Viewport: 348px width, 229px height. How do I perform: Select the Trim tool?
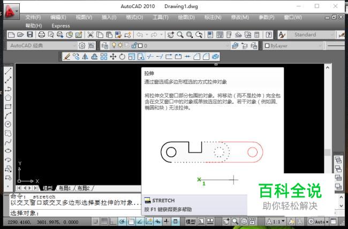tap(150, 57)
